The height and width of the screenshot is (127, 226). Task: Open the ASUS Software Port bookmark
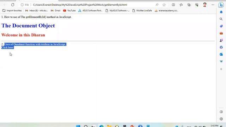(90, 11)
